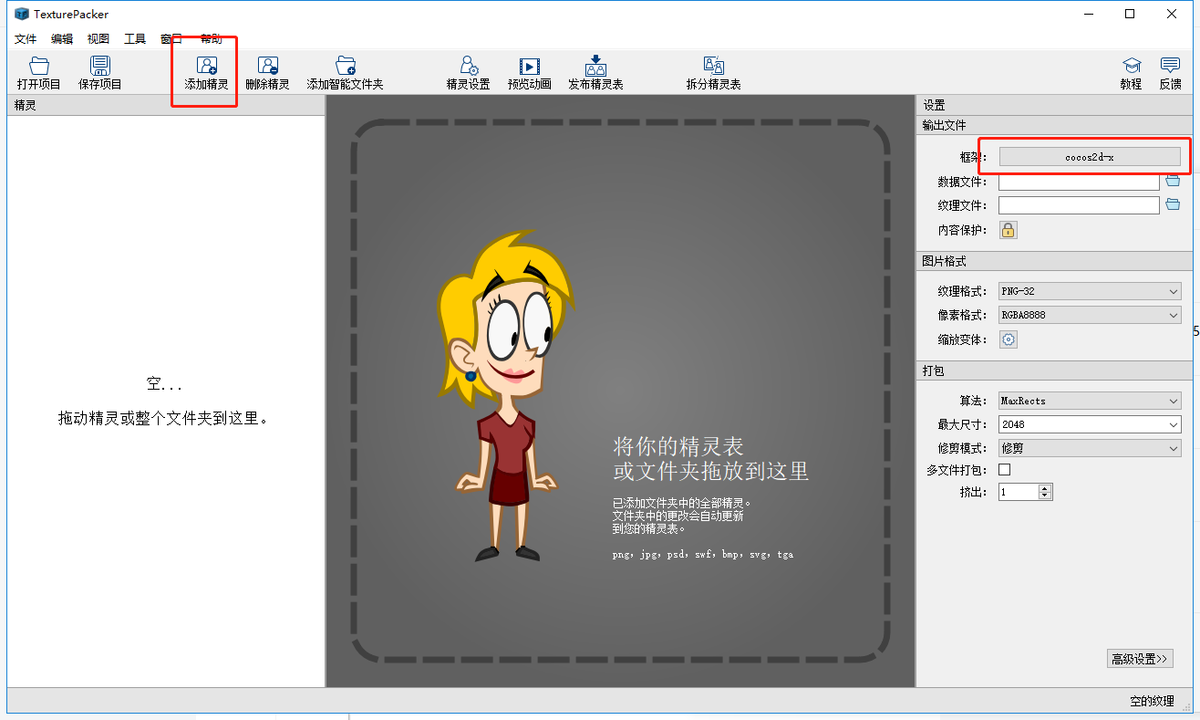Open the 缩放变体 gear settings
Screen dimensions: 1200x720
tap(1008, 339)
